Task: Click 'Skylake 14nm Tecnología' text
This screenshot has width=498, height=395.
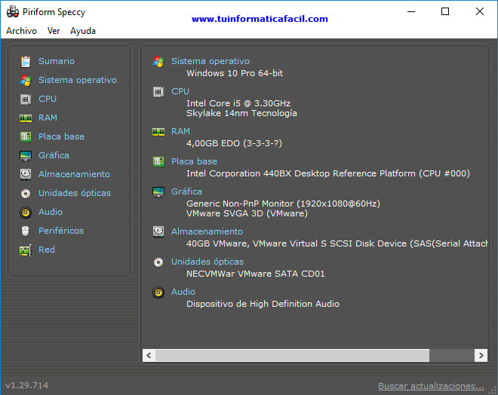Action: 241,113
